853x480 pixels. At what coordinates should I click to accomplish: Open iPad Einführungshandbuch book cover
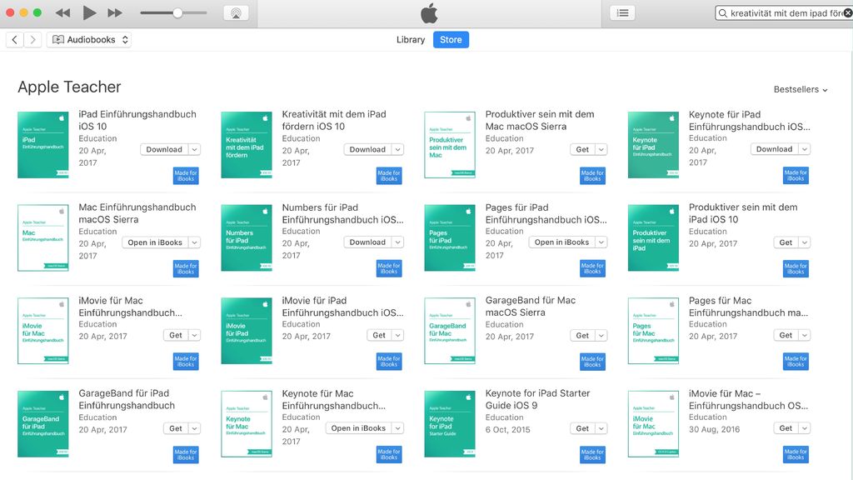(x=43, y=145)
